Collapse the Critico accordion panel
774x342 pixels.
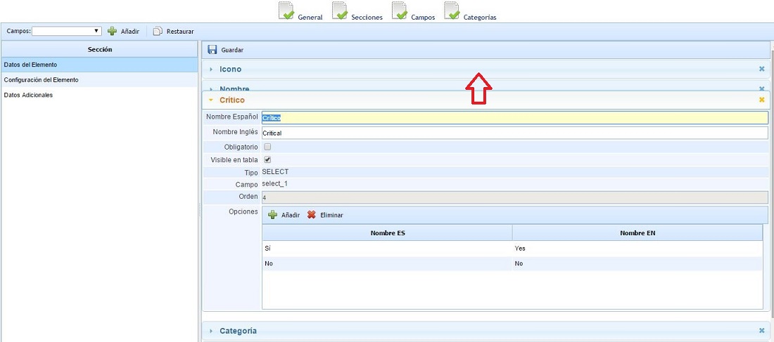coord(231,100)
